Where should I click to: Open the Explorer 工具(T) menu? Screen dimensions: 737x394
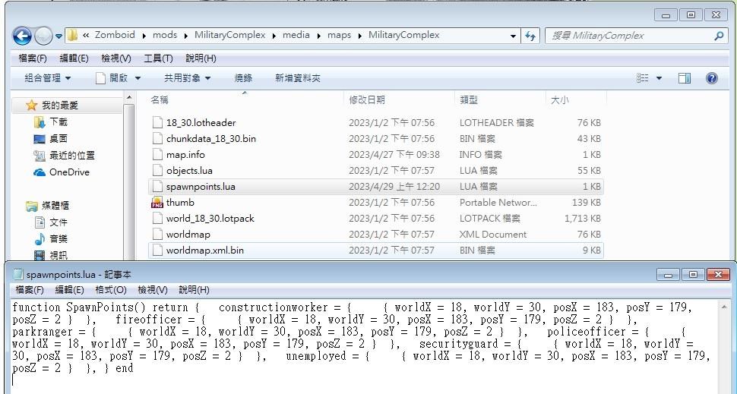click(x=158, y=58)
